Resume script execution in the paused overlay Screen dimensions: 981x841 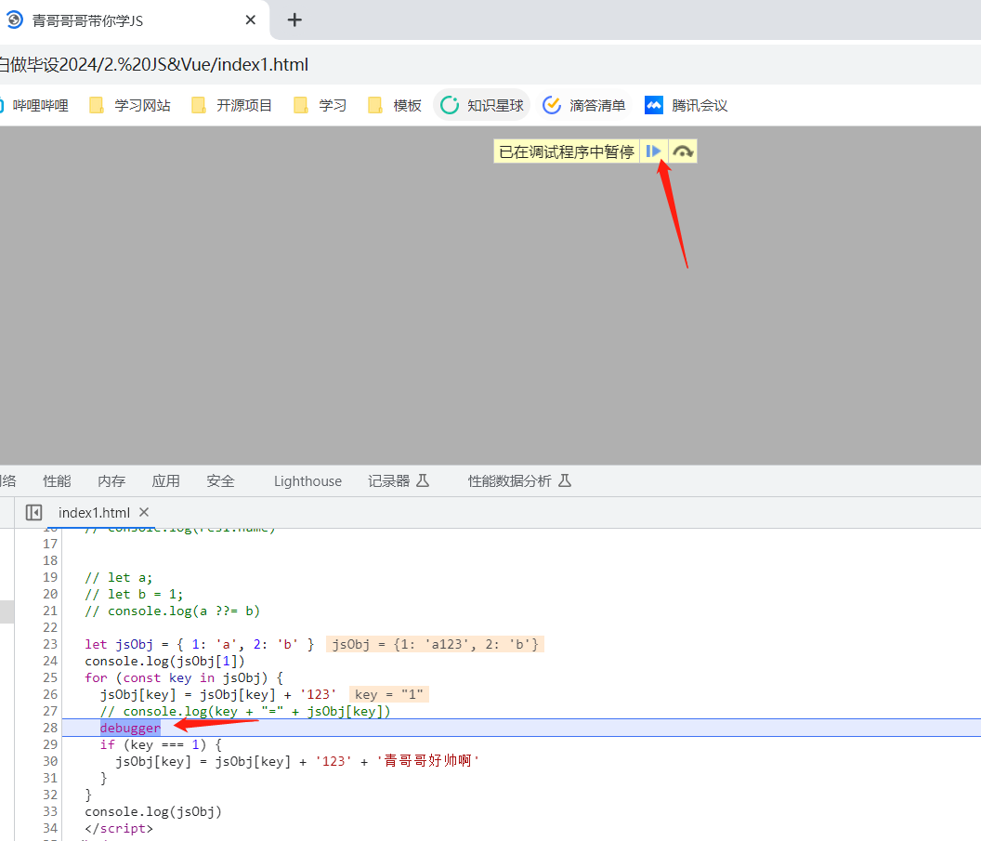tap(653, 151)
